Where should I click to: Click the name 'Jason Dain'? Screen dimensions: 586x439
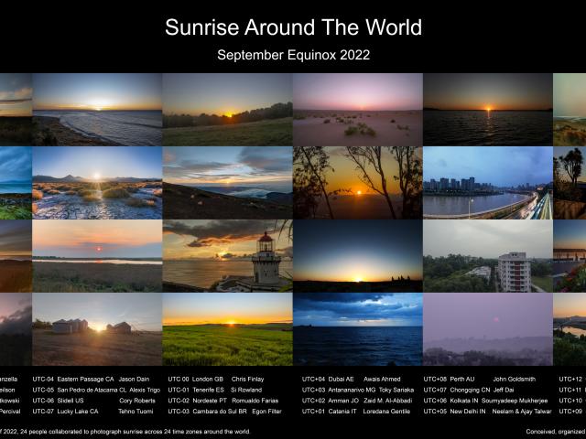click(x=134, y=379)
